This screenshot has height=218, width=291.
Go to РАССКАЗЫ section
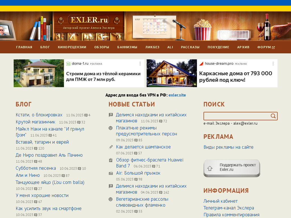(x=190, y=47)
